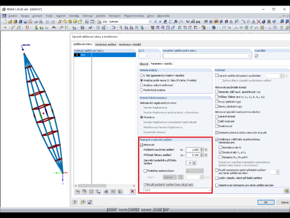
Task: Click the color results surface icon
Action: pyautogui.click(x=241, y=28)
